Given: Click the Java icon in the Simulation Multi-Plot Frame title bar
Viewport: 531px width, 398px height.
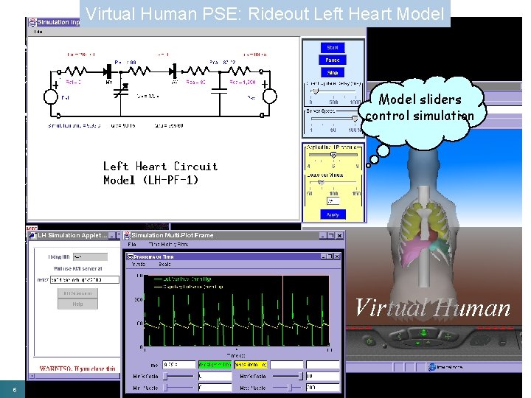Looking at the screenshot, I should (x=127, y=235).
